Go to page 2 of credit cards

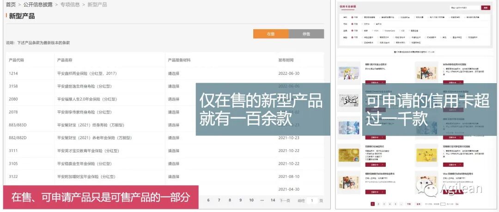378,204
